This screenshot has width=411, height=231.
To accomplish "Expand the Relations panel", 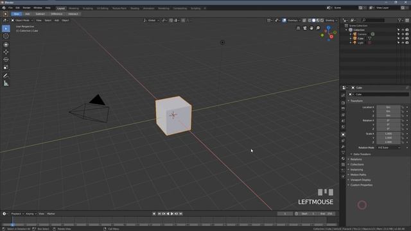I will [356, 159].
